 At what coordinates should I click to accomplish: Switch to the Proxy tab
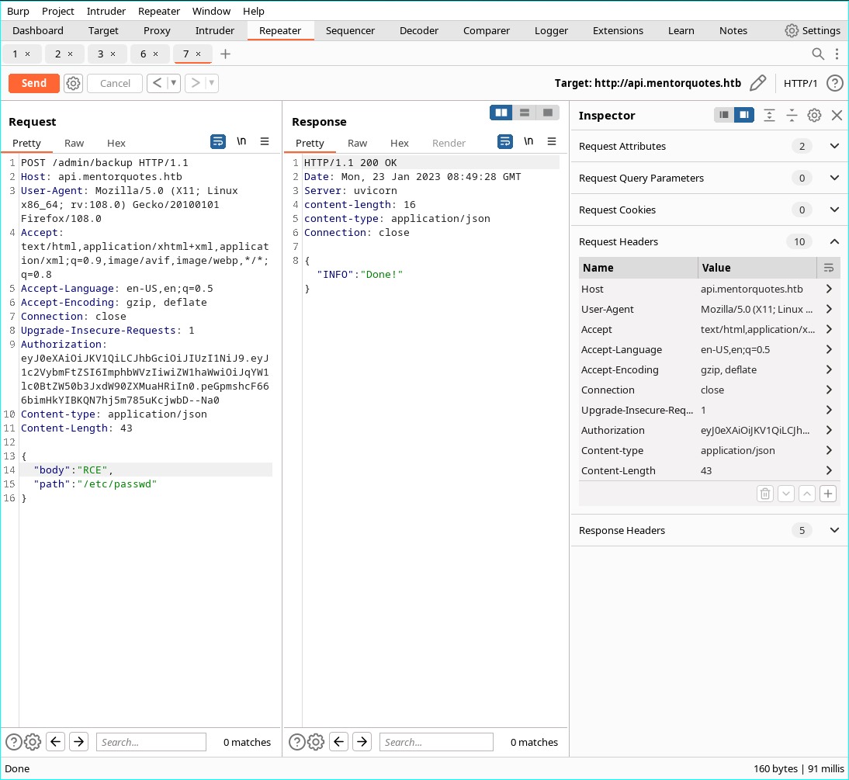[x=157, y=31]
